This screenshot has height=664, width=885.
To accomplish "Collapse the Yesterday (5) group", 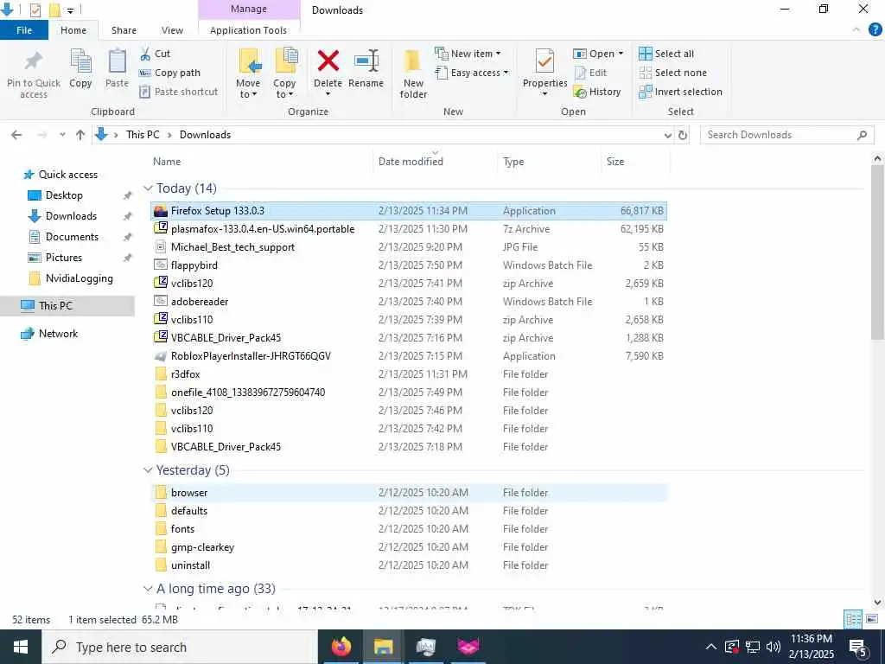I will click(148, 469).
